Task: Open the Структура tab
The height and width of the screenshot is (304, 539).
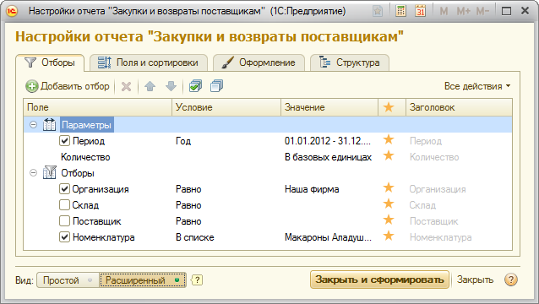Action: [350, 62]
